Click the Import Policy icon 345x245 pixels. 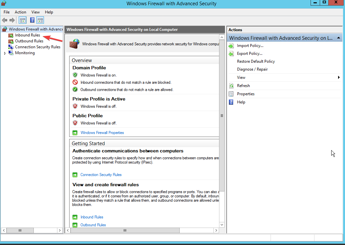coord(231,46)
